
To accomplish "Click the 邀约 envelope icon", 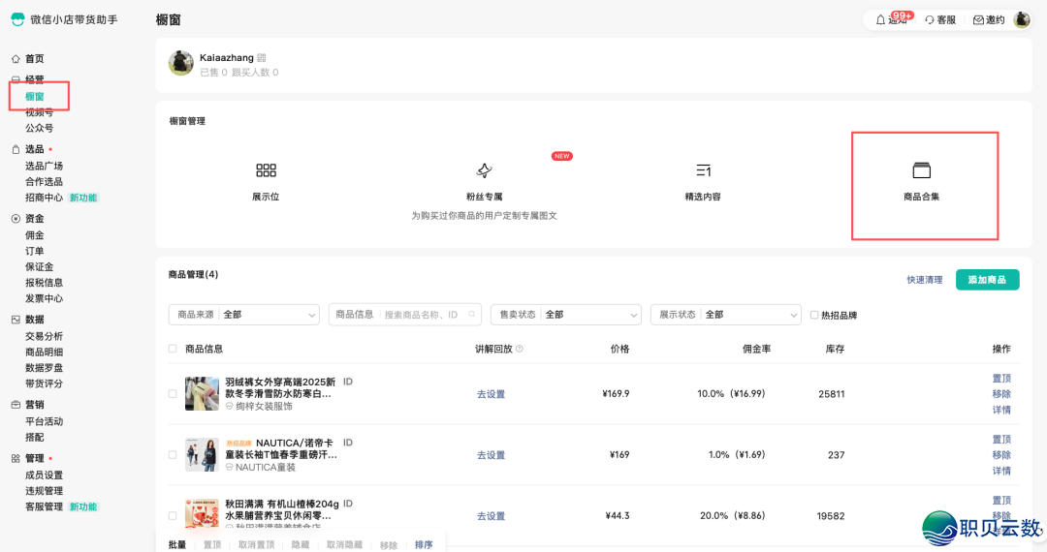I will pos(978,19).
